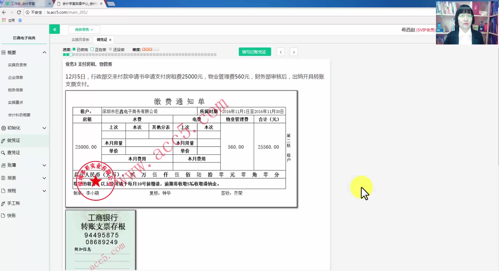Switch to the 实操目录表 tab
499x271 pixels.
pyautogui.click(x=80, y=39)
